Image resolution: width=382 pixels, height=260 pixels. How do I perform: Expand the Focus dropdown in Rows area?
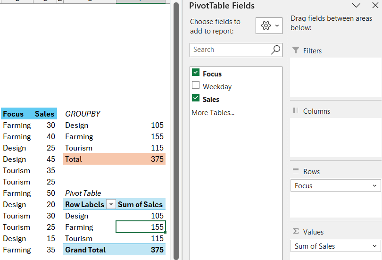coord(374,186)
